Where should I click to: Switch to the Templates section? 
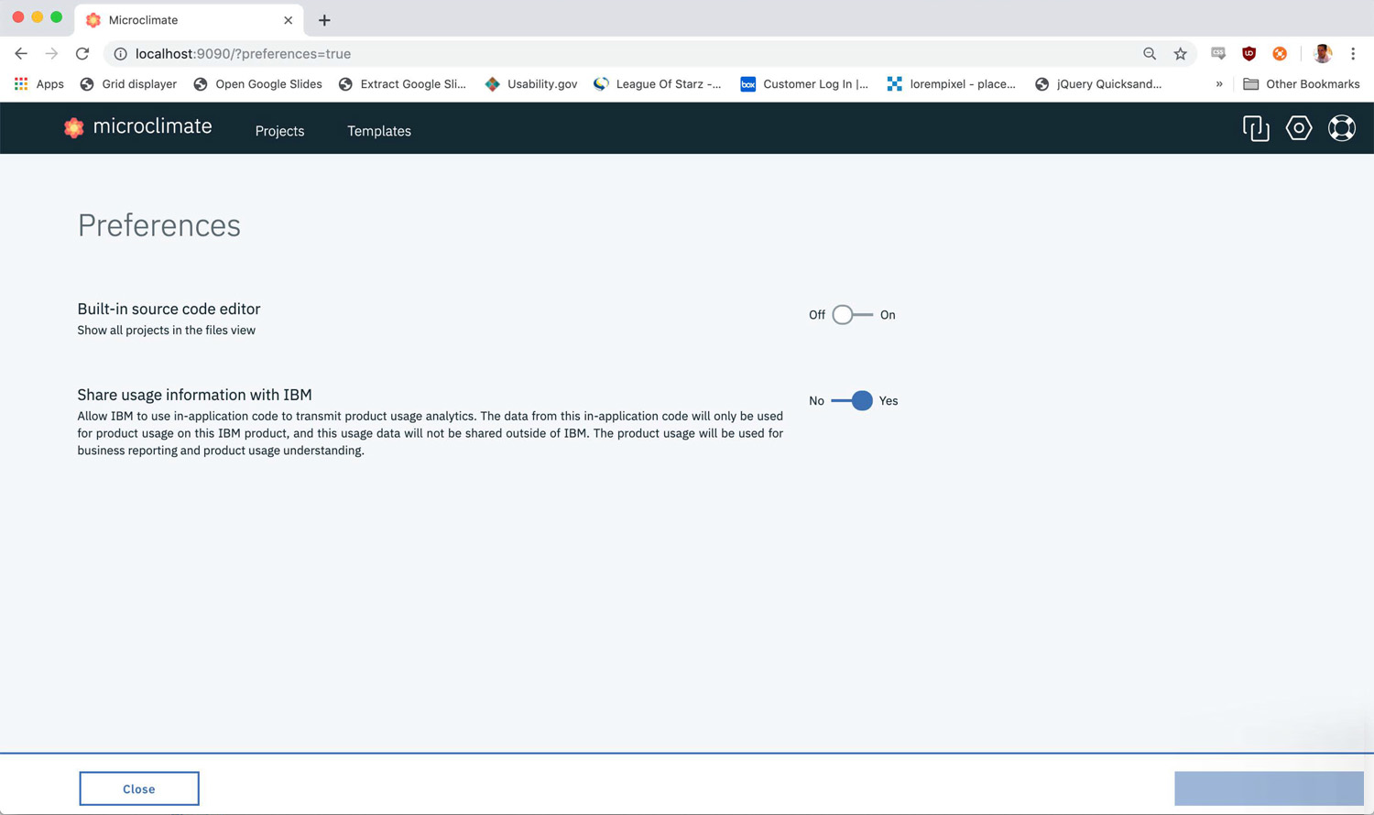click(x=378, y=131)
